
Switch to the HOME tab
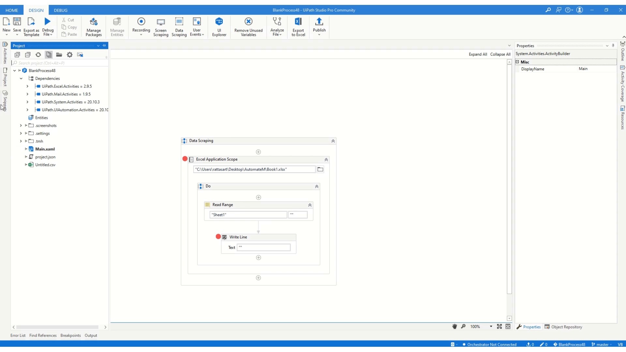[12, 10]
